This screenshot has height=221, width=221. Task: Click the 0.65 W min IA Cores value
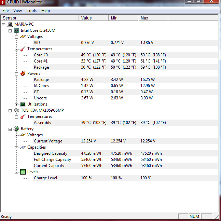pyautogui.click(x=117, y=86)
